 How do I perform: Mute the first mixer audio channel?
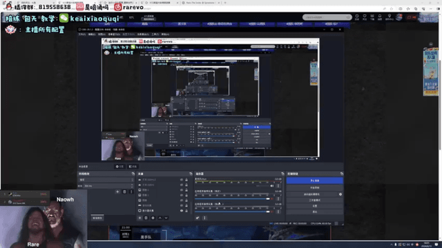pos(271,186)
